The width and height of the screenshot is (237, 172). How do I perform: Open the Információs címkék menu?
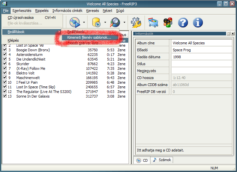[67, 11]
